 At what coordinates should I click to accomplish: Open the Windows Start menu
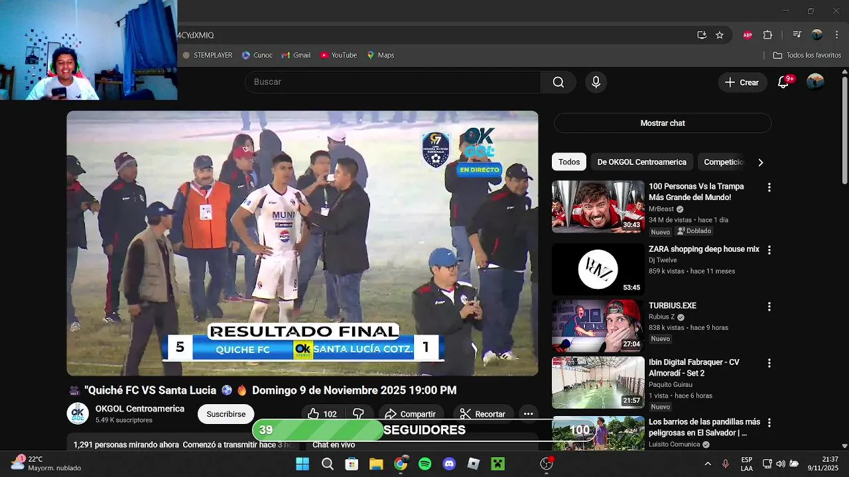[302, 464]
